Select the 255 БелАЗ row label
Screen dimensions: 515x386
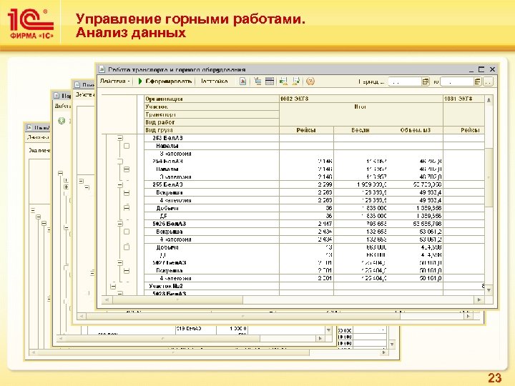pos(167,185)
